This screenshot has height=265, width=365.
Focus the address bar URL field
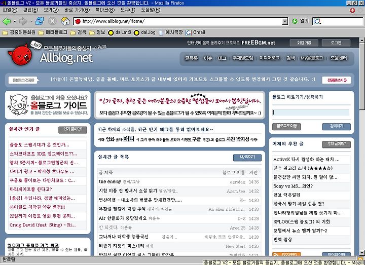pyautogui.click(x=181, y=21)
